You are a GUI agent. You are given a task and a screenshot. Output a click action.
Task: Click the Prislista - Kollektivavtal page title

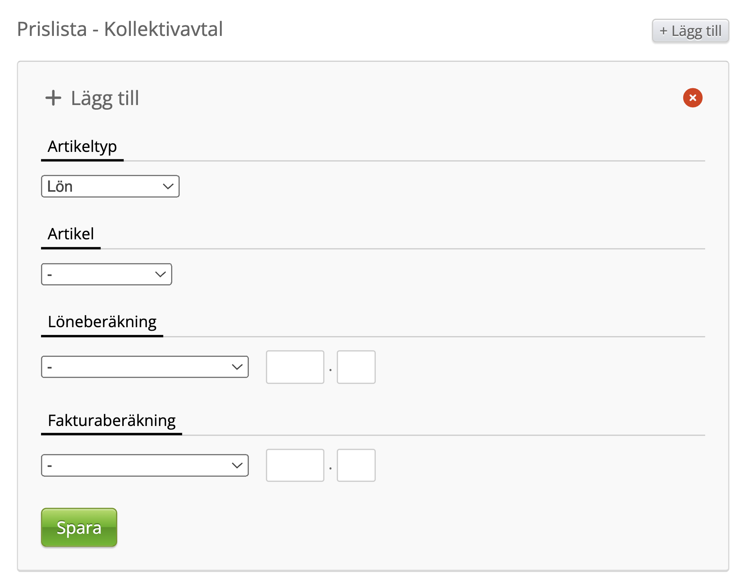coord(120,29)
